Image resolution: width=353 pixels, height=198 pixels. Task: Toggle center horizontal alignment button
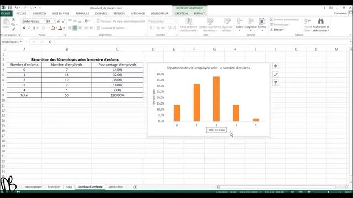pyautogui.click(x=75, y=28)
